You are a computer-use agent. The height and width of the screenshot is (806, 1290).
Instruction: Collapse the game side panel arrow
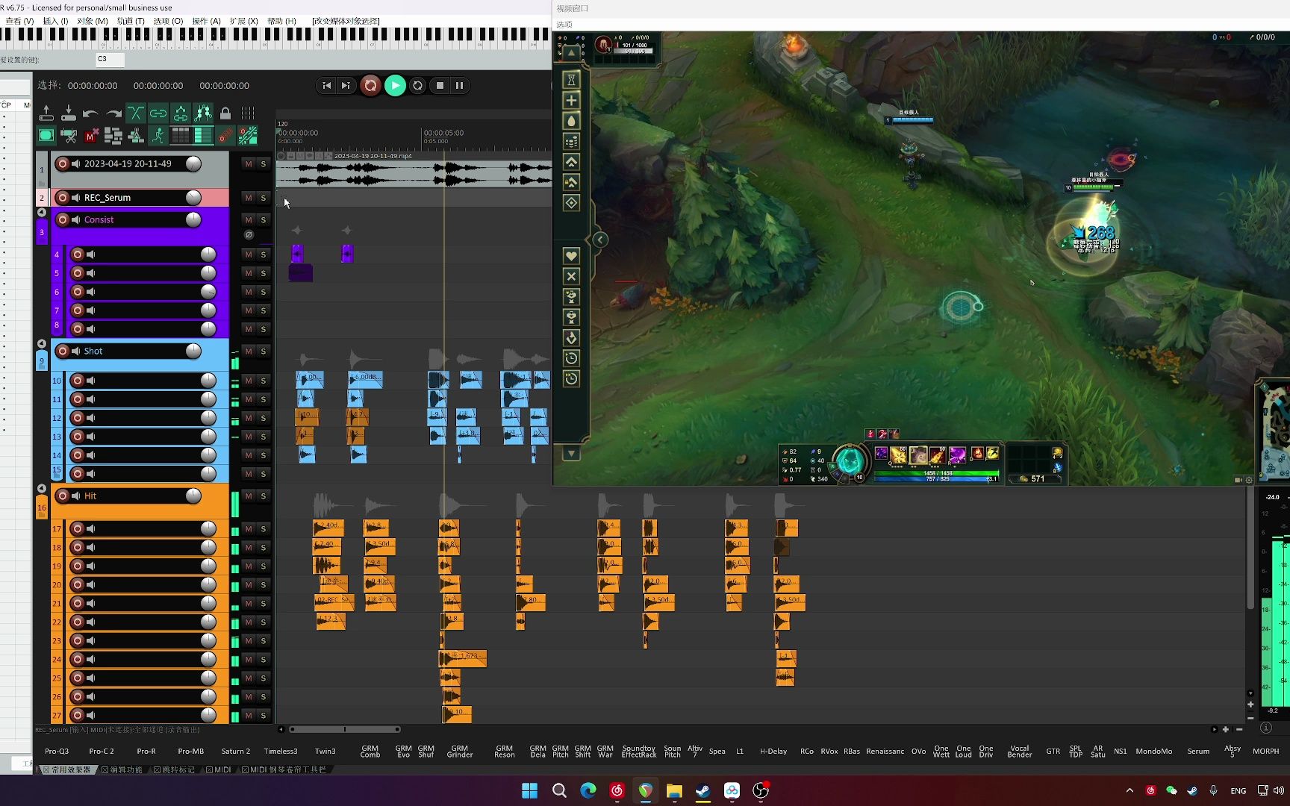599,240
